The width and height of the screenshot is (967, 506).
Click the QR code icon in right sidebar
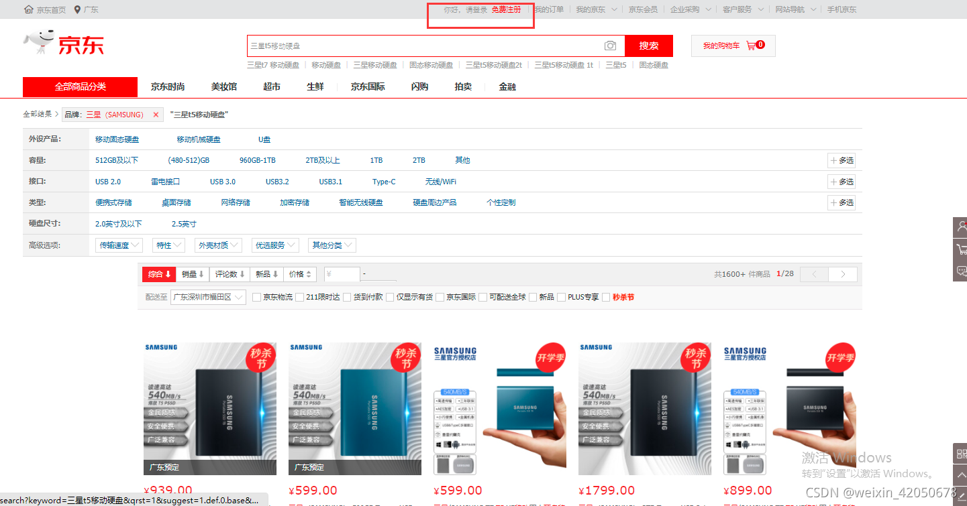tap(961, 453)
